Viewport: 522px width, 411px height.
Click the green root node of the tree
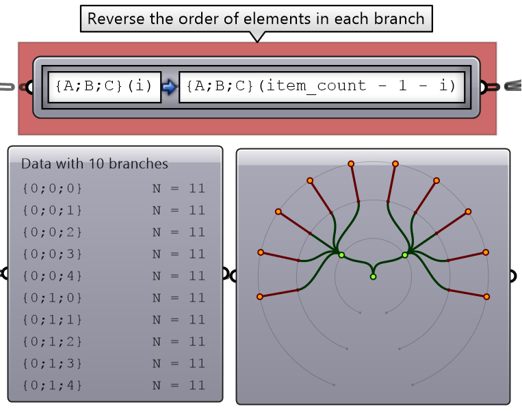point(373,276)
